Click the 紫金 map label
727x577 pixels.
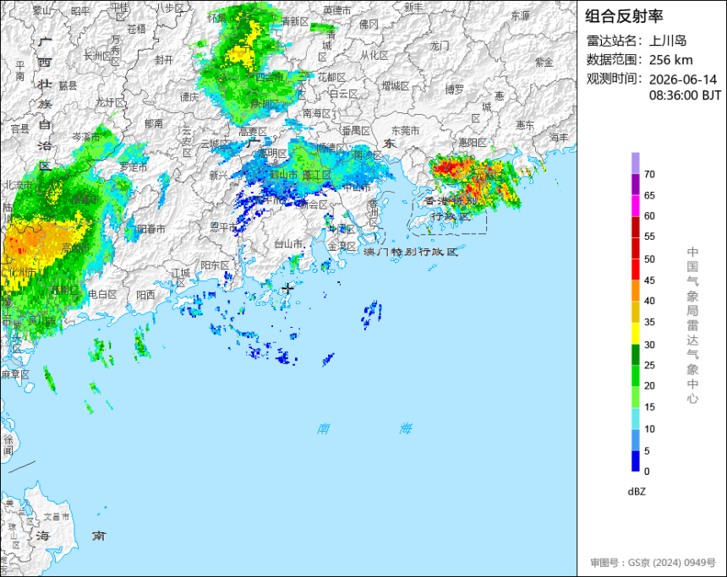544,63
